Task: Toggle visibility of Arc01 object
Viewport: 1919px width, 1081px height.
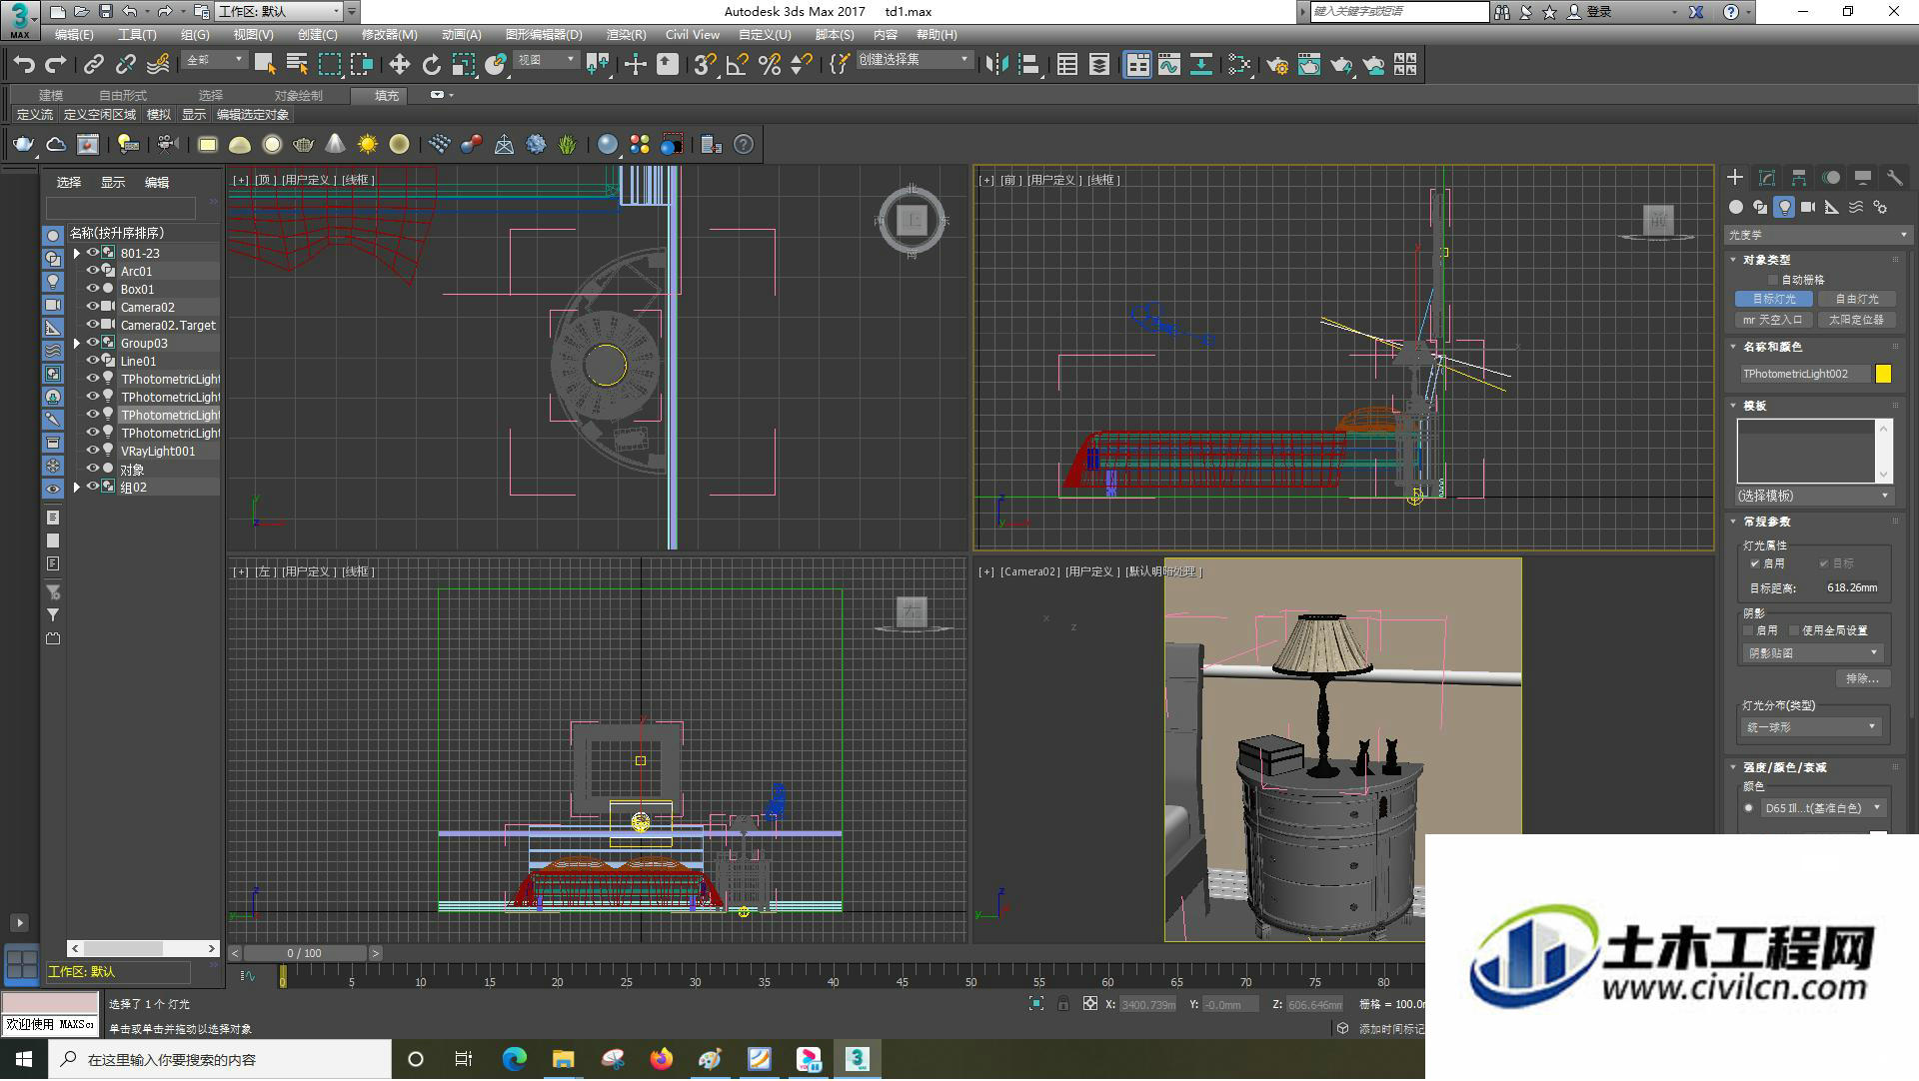Action: [x=93, y=271]
